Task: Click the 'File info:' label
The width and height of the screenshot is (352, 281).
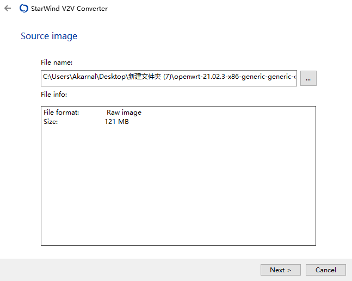Action: pos(54,95)
